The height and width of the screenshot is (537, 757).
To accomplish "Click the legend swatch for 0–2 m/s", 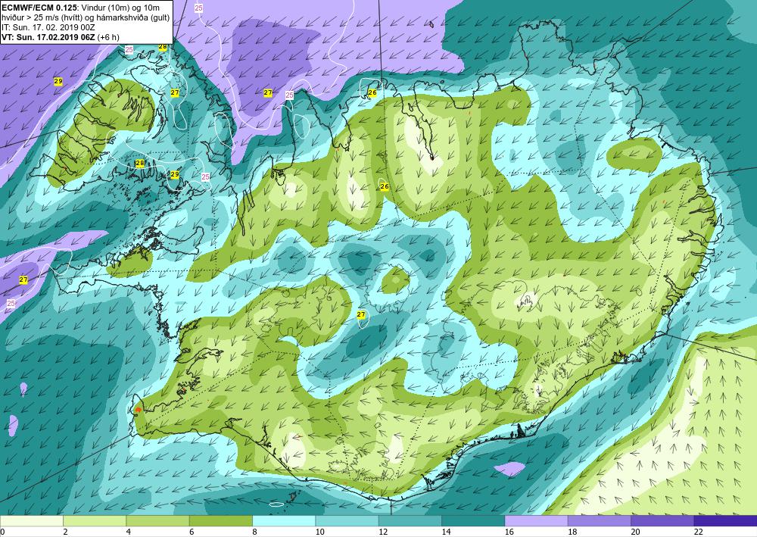I will pyautogui.click(x=31, y=521).
